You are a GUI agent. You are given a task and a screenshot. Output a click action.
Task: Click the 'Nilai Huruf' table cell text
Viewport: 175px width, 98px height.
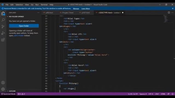click(78, 65)
